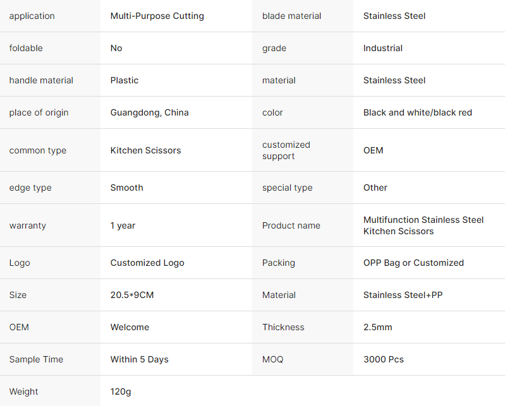
Task: Click the "2.5mm" thickness value
Action: pos(377,327)
